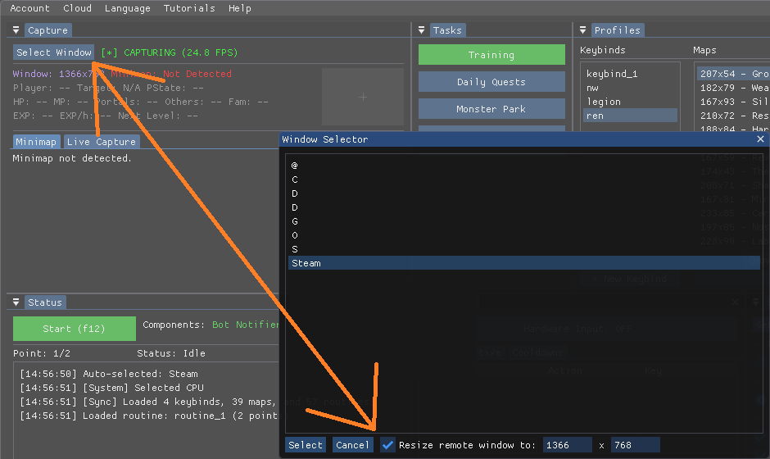Screen dimensions: 770x459
Task: Select the Training task
Action: click(491, 55)
